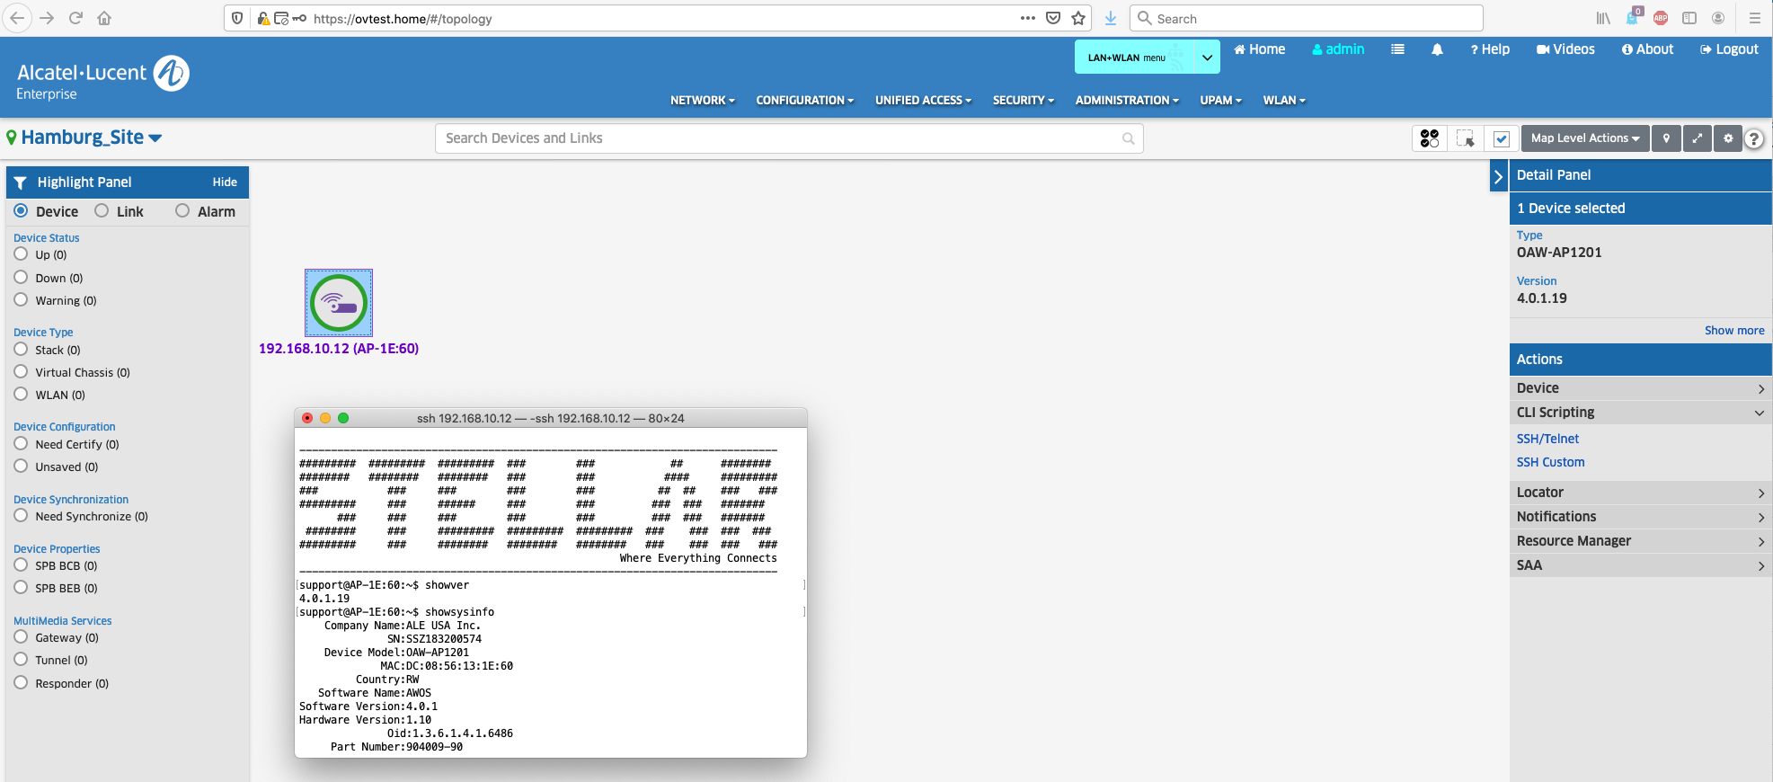
Task: Click the expand fullscreen arrows icon
Action: click(x=1697, y=138)
